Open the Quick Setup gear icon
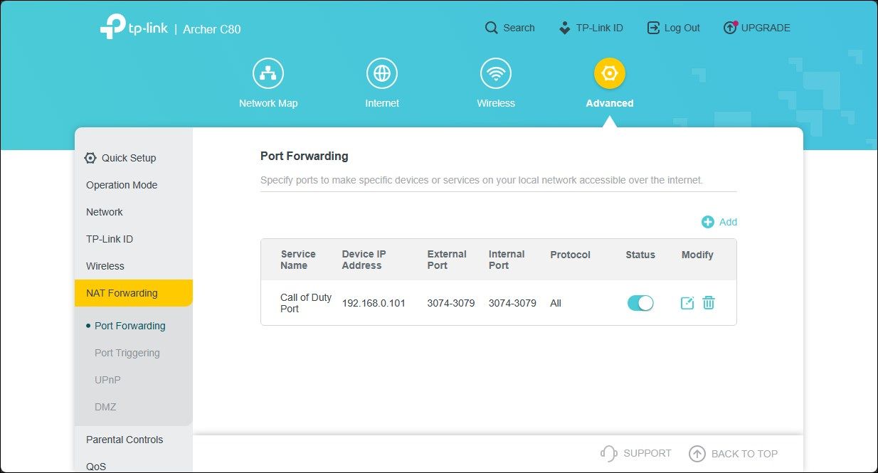 pyautogui.click(x=90, y=157)
